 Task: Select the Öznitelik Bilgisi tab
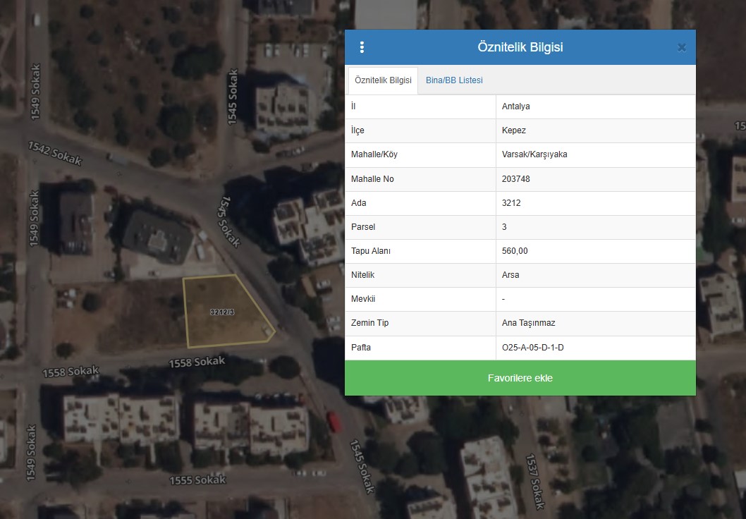[x=383, y=80]
